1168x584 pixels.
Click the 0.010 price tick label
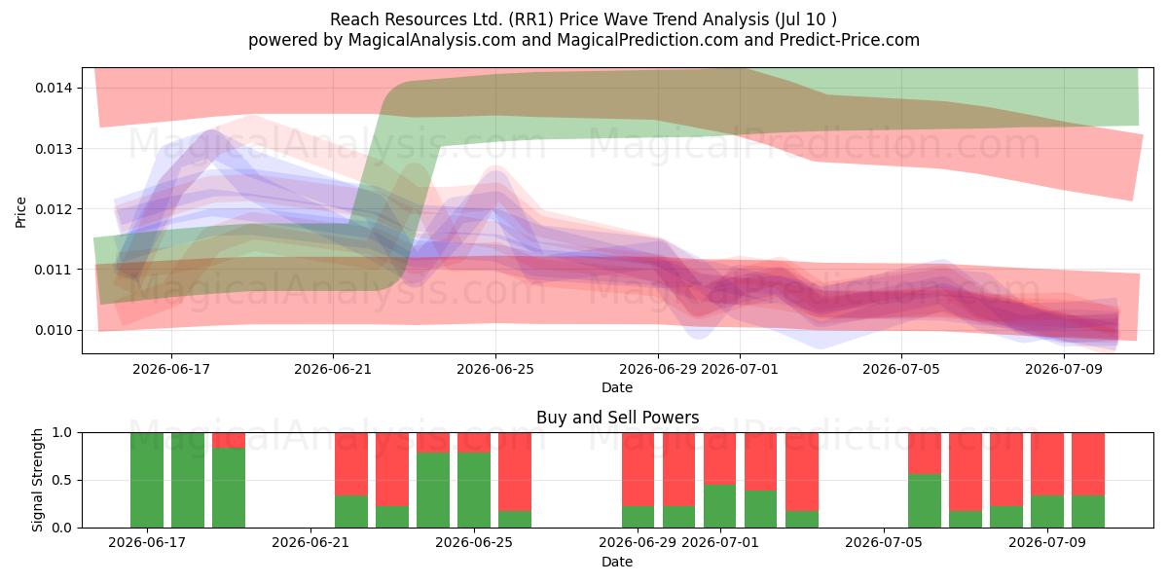[x=55, y=330]
